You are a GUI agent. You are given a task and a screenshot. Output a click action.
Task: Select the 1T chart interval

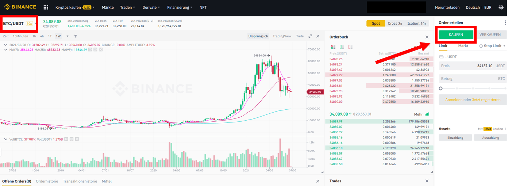(x=50, y=36)
